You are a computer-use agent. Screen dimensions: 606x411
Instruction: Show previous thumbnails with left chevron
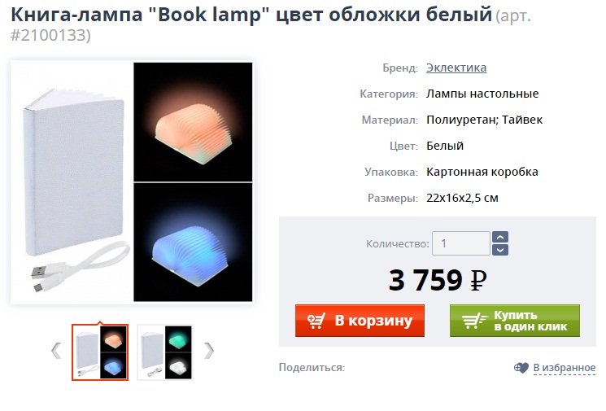56,351
